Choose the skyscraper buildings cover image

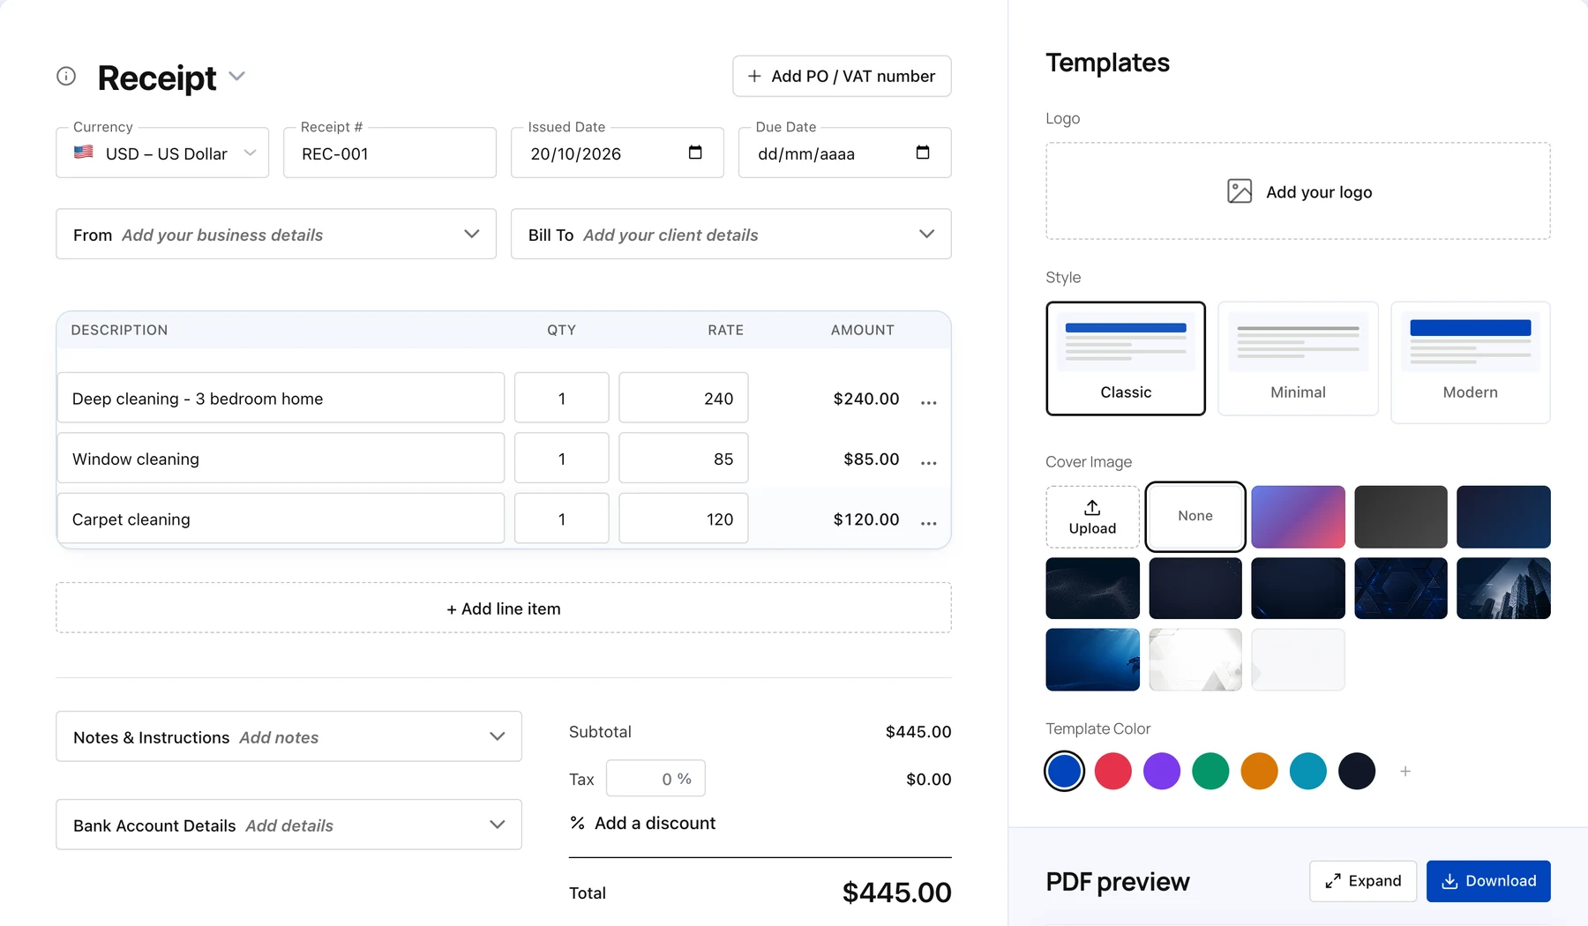1503,588
